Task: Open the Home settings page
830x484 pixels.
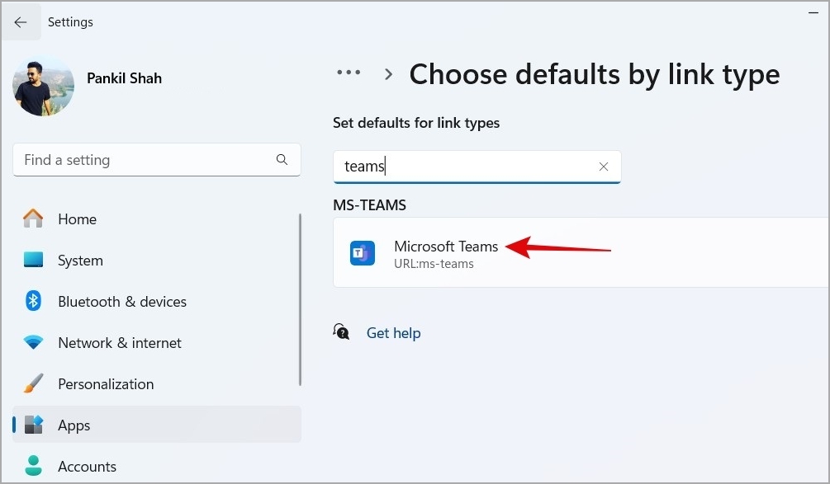Action: tap(157, 219)
